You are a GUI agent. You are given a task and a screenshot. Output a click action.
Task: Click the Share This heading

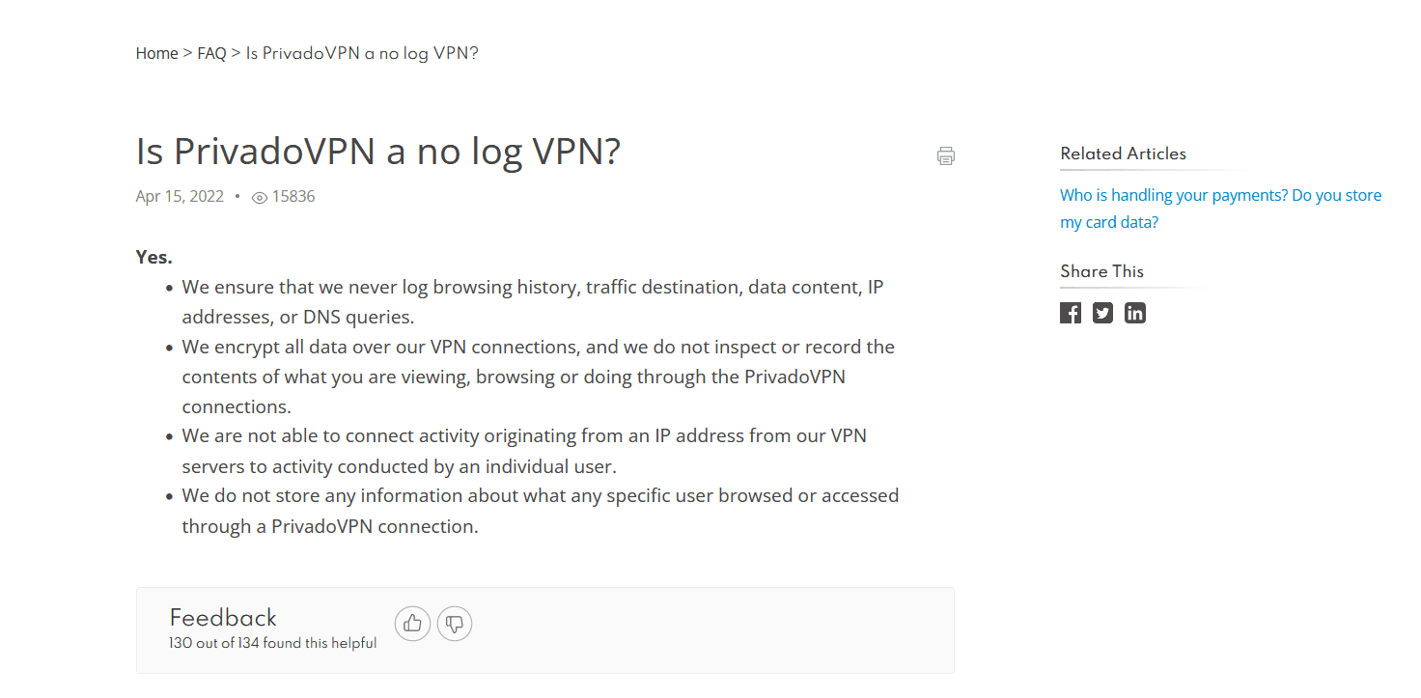click(1101, 271)
